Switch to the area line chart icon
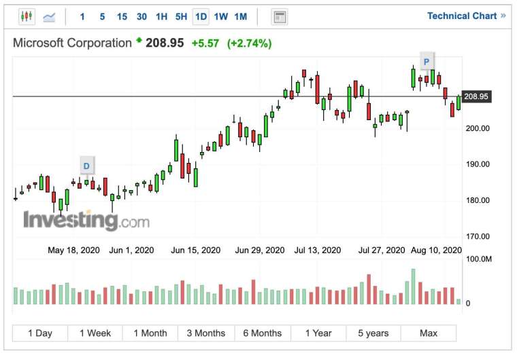The height and width of the screenshot is (355, 517). (49, 17)
